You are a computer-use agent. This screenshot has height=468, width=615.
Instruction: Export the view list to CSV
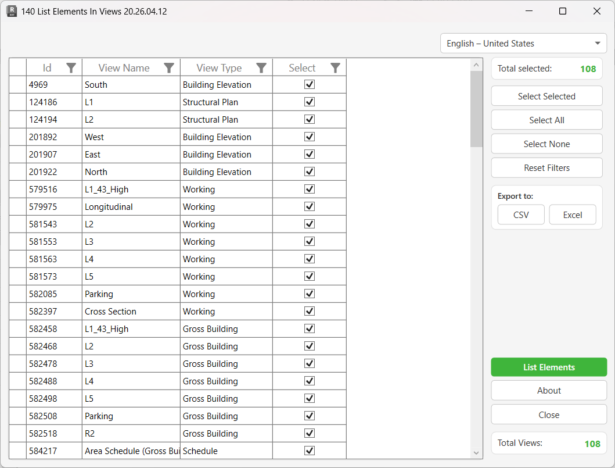tap(520, 215)
